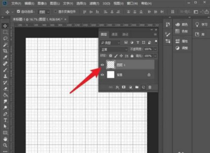
Task: Open the Filter menu
Action: tap(94, 3)
